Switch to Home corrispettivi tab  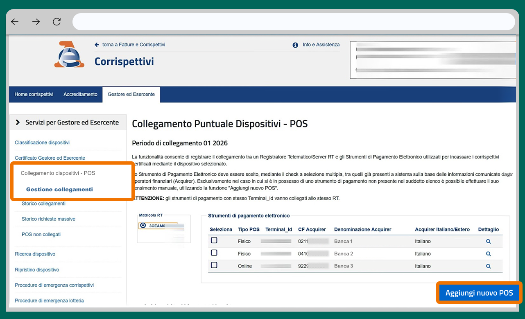[34, 95]
